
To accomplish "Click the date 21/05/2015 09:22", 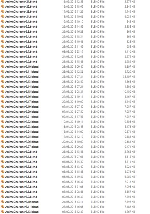I will coord(73,147).
